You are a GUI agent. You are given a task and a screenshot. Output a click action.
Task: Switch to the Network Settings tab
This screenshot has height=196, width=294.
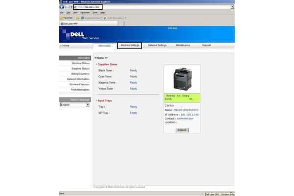[157, 45]
